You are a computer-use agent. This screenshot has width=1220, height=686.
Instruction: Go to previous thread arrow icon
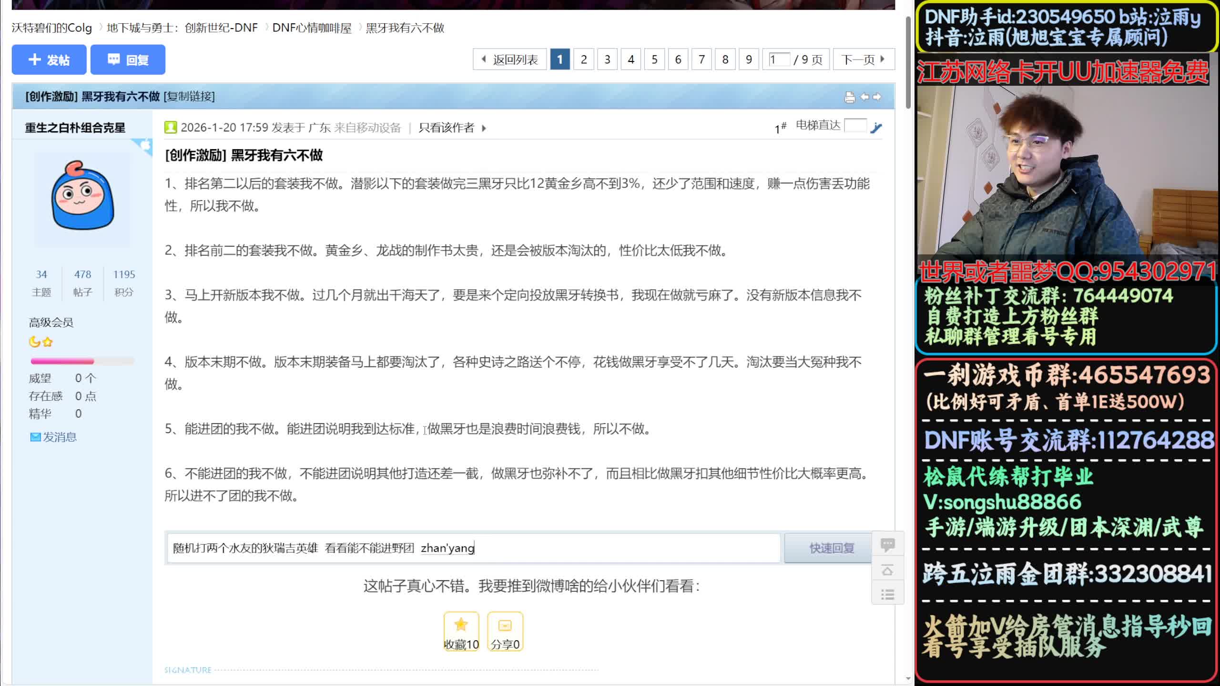point(864,97)
